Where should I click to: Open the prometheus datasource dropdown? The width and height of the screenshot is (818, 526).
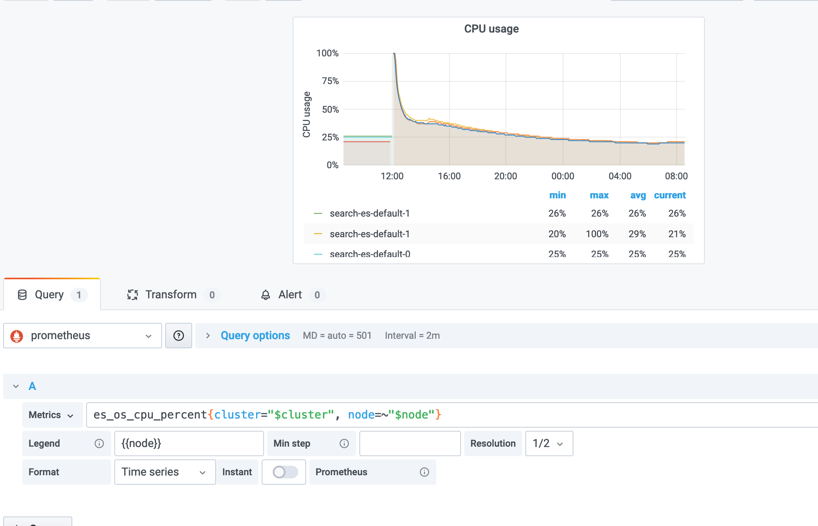[x=83, y=336]
